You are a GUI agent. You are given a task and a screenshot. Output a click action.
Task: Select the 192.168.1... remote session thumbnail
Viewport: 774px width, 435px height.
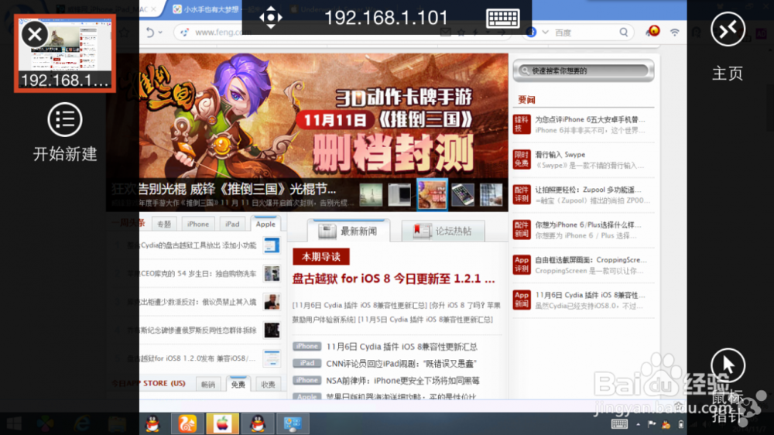pos(65,53)
